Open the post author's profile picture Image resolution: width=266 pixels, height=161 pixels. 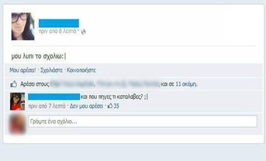click(23, 27)
